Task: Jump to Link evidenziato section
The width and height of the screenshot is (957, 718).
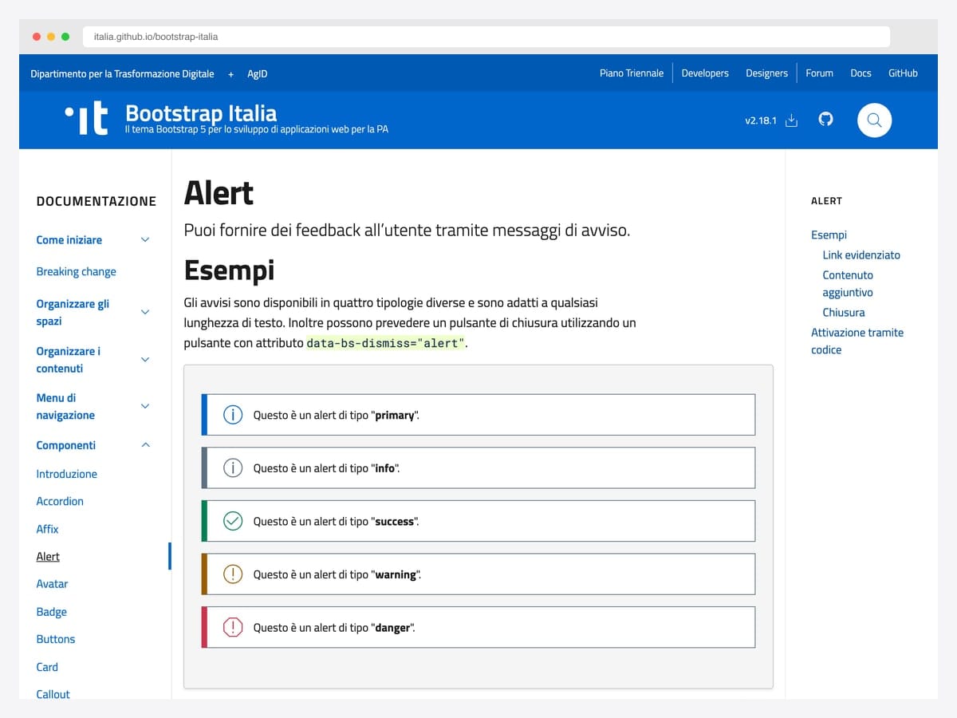Action: pyautogui.click(x=861, y=255)
